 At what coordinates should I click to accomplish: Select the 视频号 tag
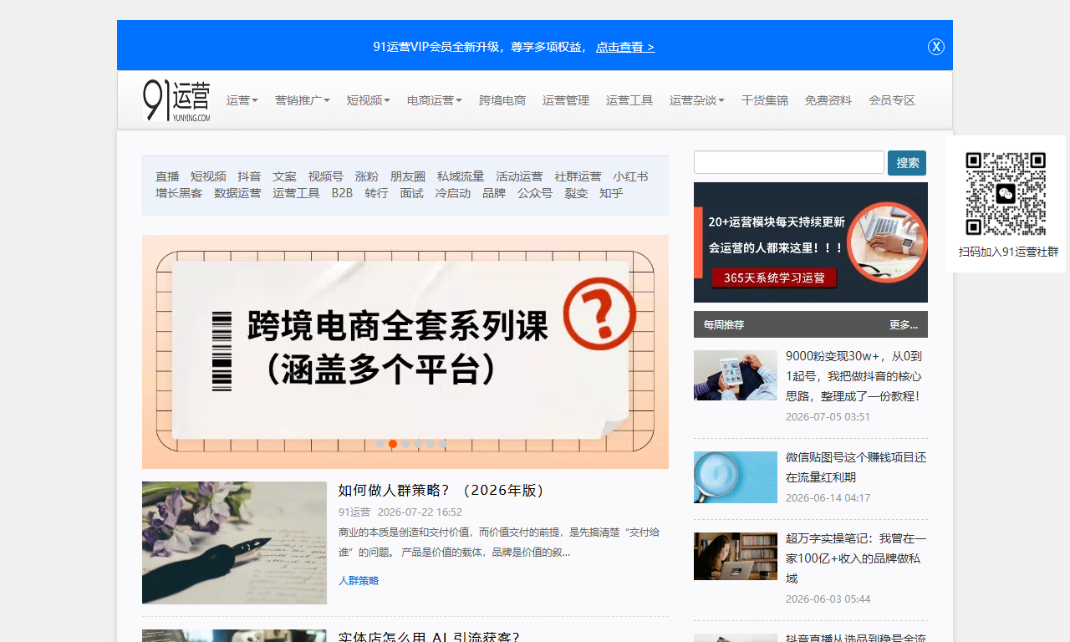coord(325,176)
